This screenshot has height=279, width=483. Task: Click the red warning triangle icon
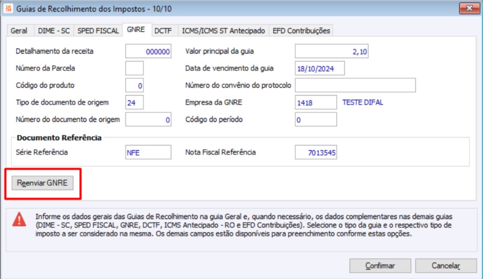tap(19, 219)
